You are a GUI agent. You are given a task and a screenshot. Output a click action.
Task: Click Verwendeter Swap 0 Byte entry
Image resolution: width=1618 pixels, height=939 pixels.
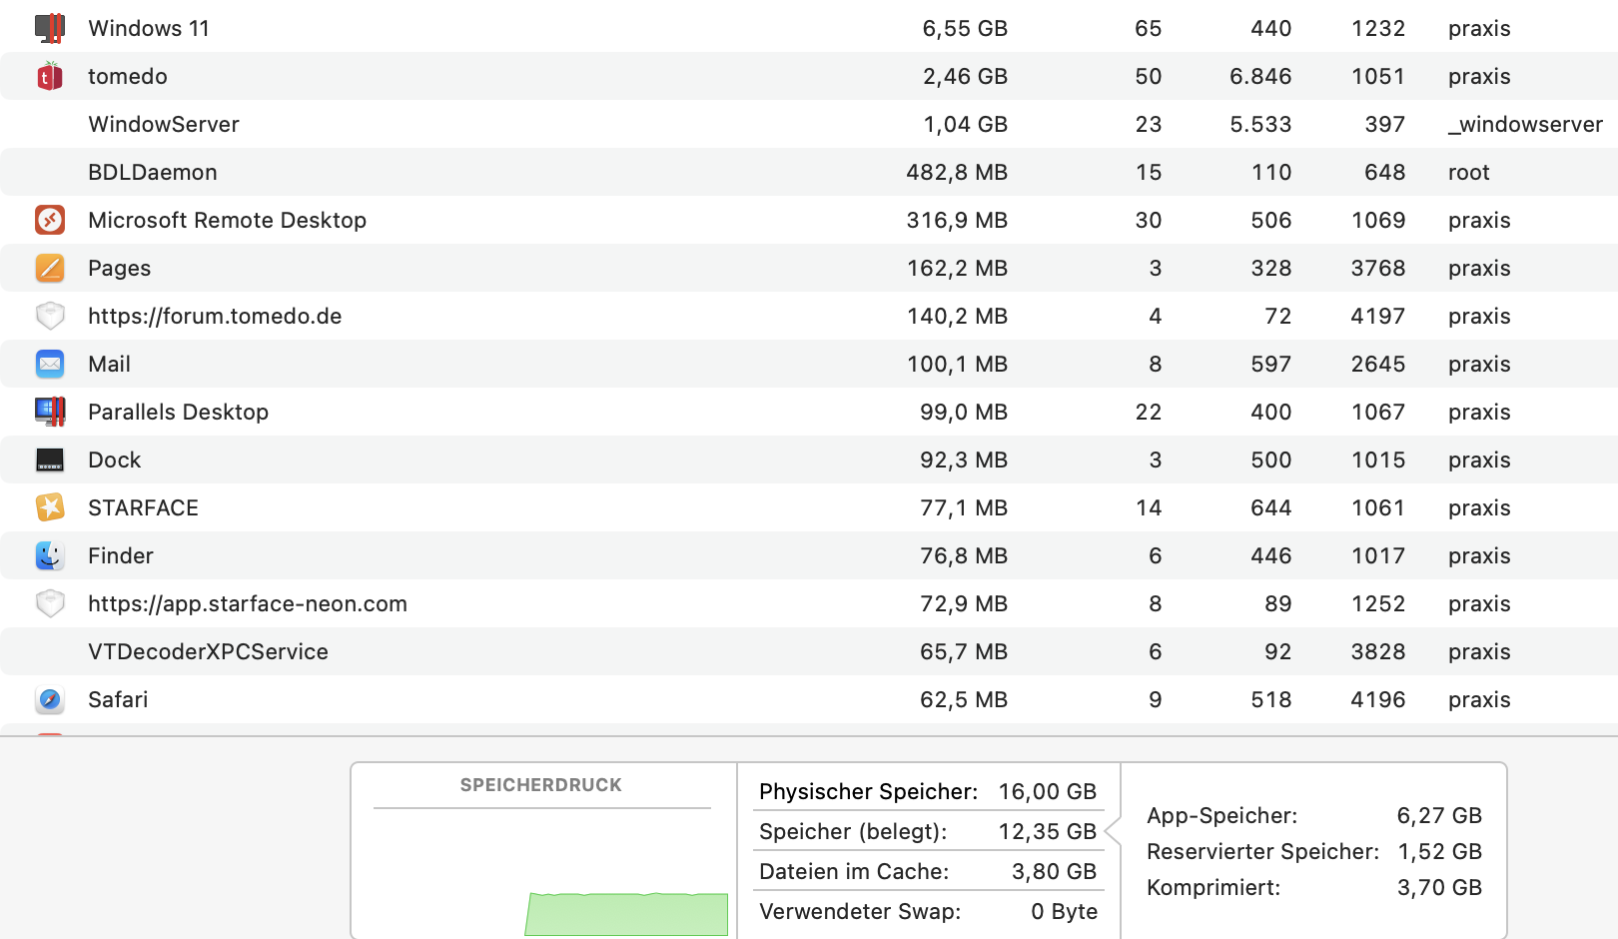pyautogui.click(x=928, y=911)
